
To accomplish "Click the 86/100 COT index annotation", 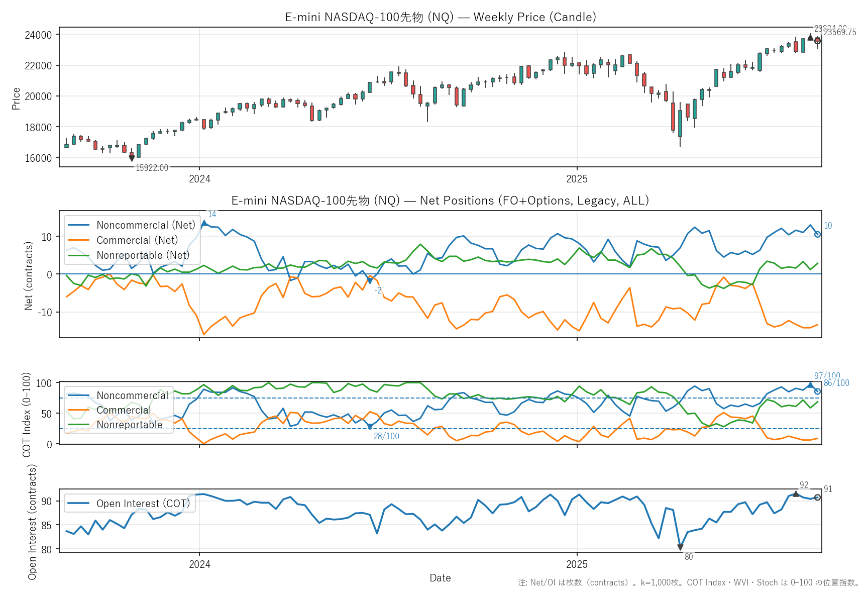I will click(836, 383).
